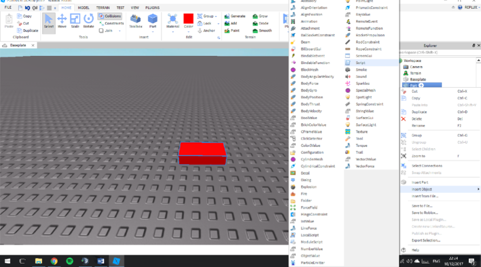
Task: Select the Move tool in ribbon
Action: 62,21
